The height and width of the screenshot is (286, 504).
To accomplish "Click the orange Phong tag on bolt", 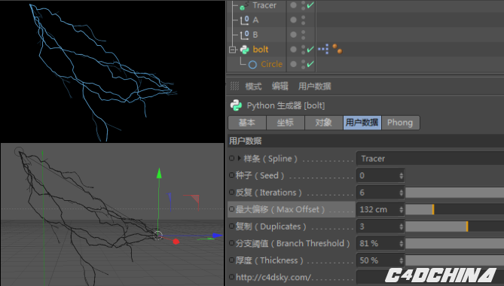I will pyautogui.click(x=338, y=49).
